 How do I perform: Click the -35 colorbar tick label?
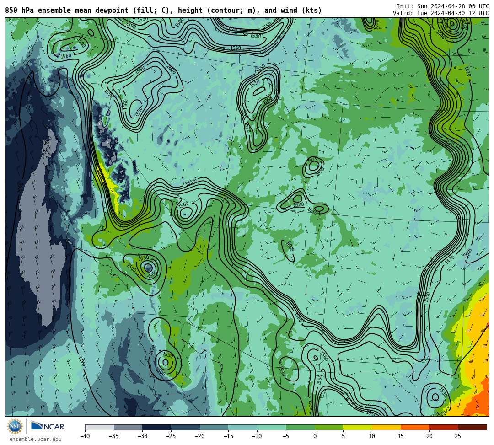coord(113,436)
